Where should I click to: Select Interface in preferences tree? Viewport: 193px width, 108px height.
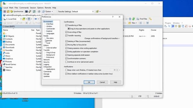pyautogui.click(x=50, y=24)
